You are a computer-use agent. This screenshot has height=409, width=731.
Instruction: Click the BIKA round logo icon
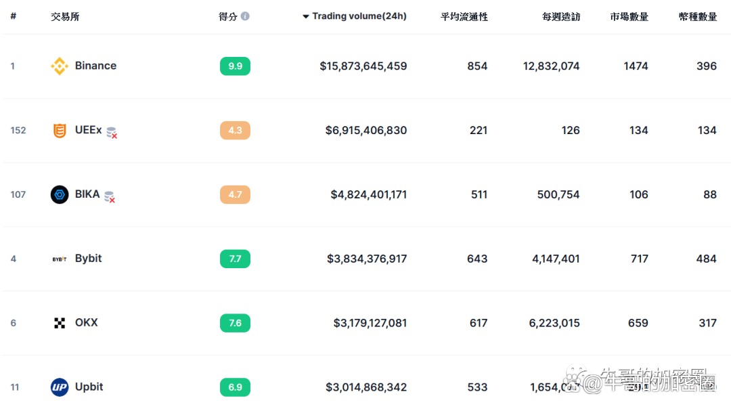(x=59, y=194)
